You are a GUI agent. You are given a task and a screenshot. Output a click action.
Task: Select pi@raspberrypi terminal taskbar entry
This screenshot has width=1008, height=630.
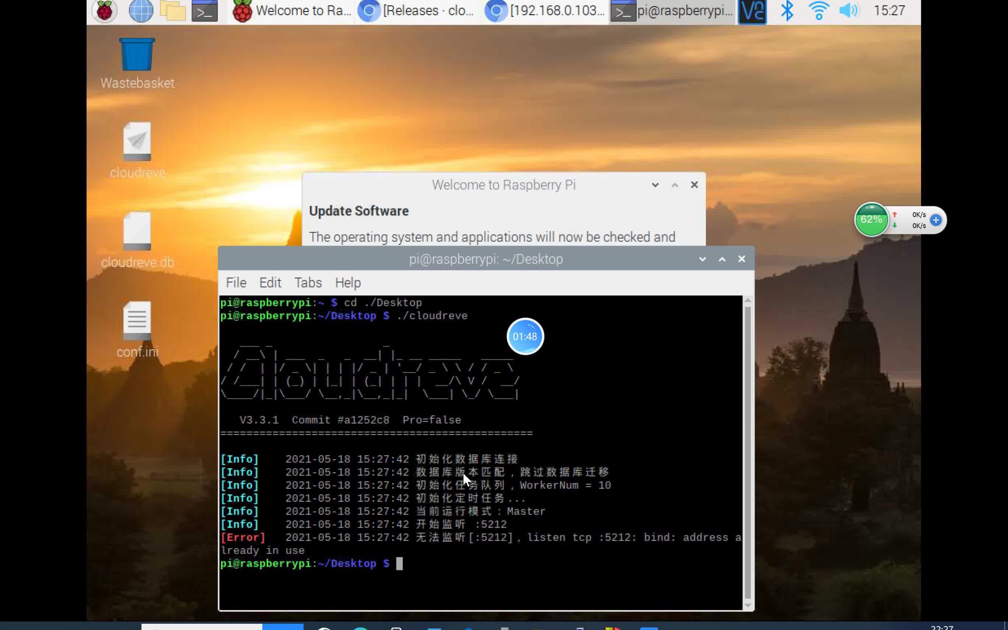(x=672, y=11)
